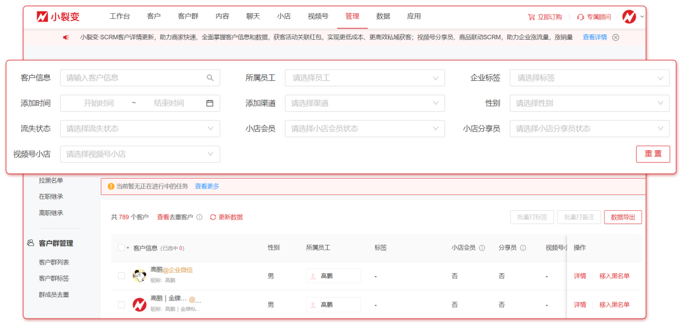The height and width of the screenshot is (325, 682).
Task: Close the announcement banner with X icon
Action: pos(616,37)
